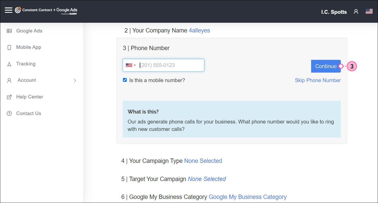The width and height of the screenshot is (378, 203).
Task: Click the '4 | Your Campaign Type' label
Action: pos(152,161)
